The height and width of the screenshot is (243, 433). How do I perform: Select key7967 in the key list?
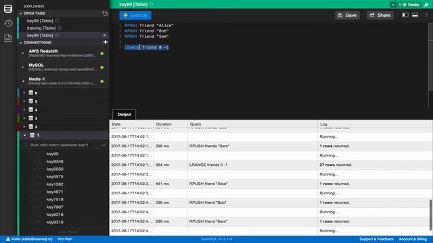tap(55, 207)
